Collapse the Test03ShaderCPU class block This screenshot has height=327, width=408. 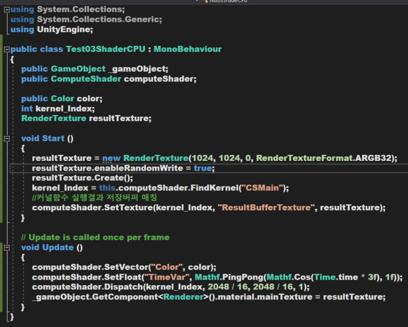tap(7, 49)
